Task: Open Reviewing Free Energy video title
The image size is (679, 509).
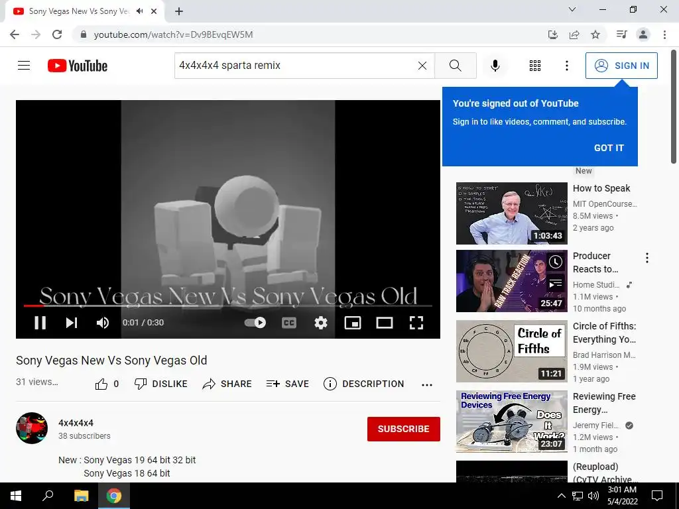Action: pyautogui.click(x=604, y=403)
